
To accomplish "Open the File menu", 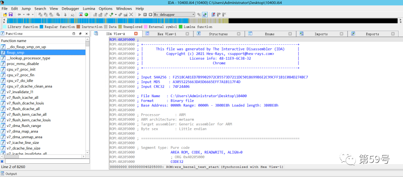I will pyautogui.click(x=4, y=8).
